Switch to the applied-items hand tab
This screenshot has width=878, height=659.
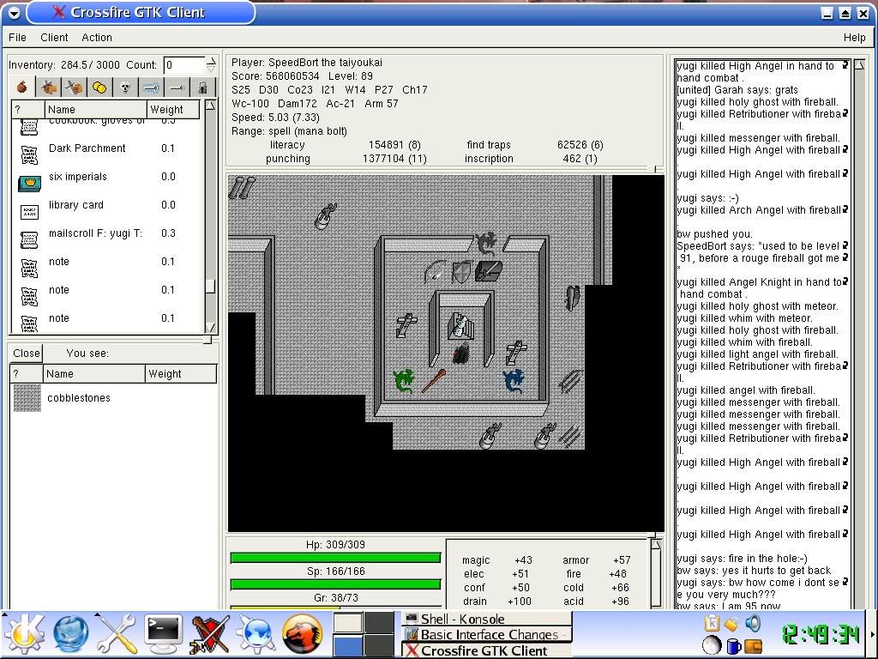click(49, 87)
